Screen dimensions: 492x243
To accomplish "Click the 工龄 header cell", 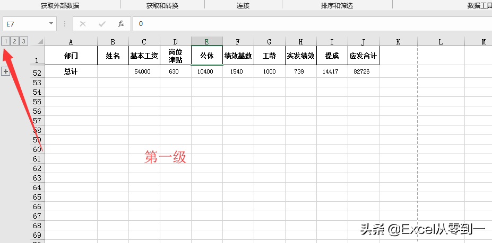I will (x=270, y=56).
